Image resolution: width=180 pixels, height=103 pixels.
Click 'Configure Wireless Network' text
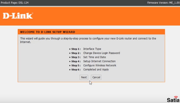pos(100,65)
